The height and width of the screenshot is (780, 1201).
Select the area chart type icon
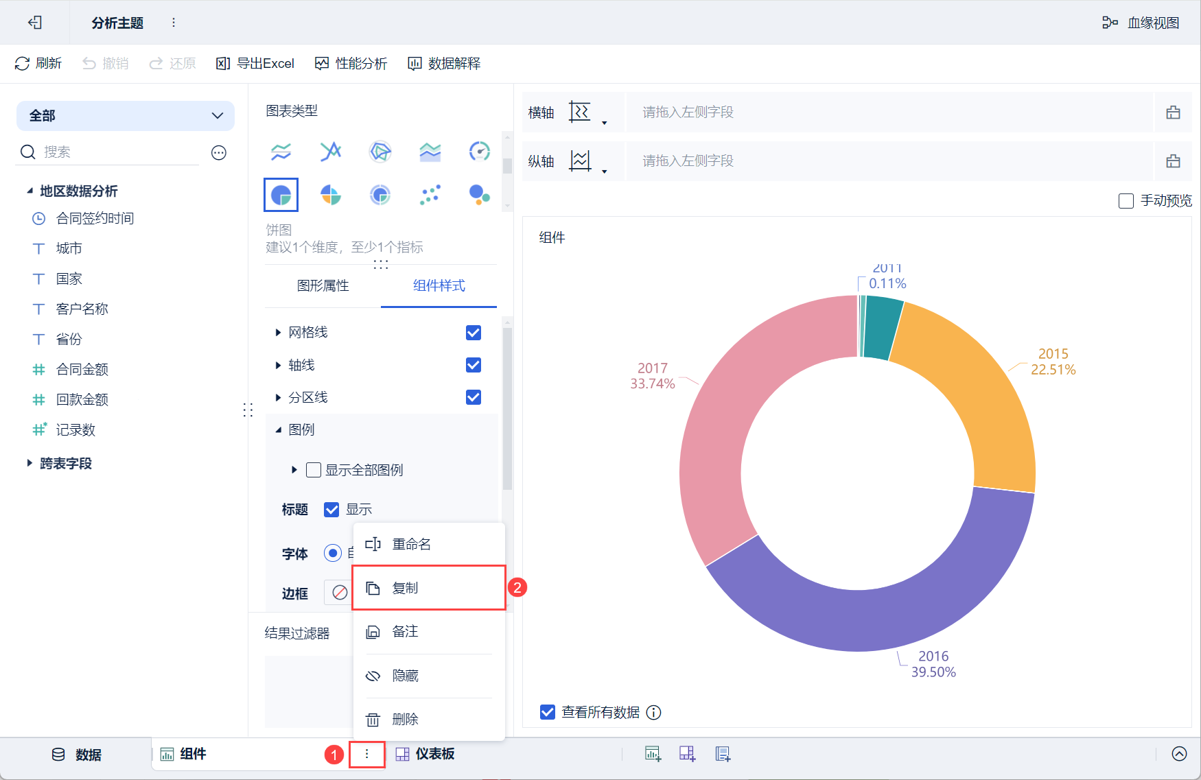pos(430,151)
